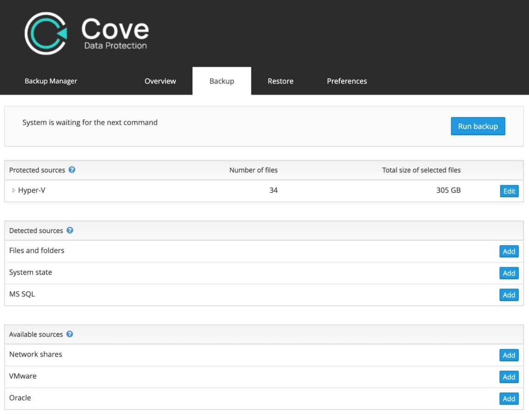The width and height of the screenshot is (529, 414).
Task: Click the Network shares text
Action: click(x=35, y=354)
